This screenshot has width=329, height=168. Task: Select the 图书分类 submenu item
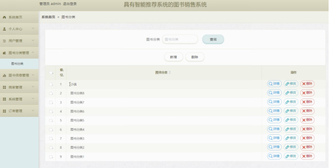click(19, 64)
